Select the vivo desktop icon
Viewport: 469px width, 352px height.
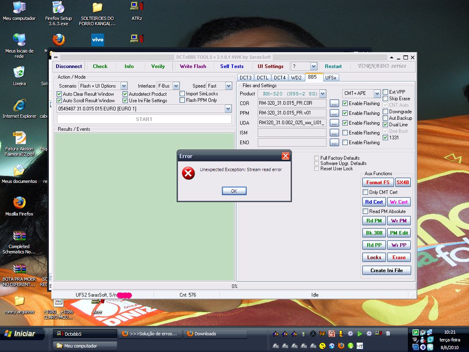98,40
